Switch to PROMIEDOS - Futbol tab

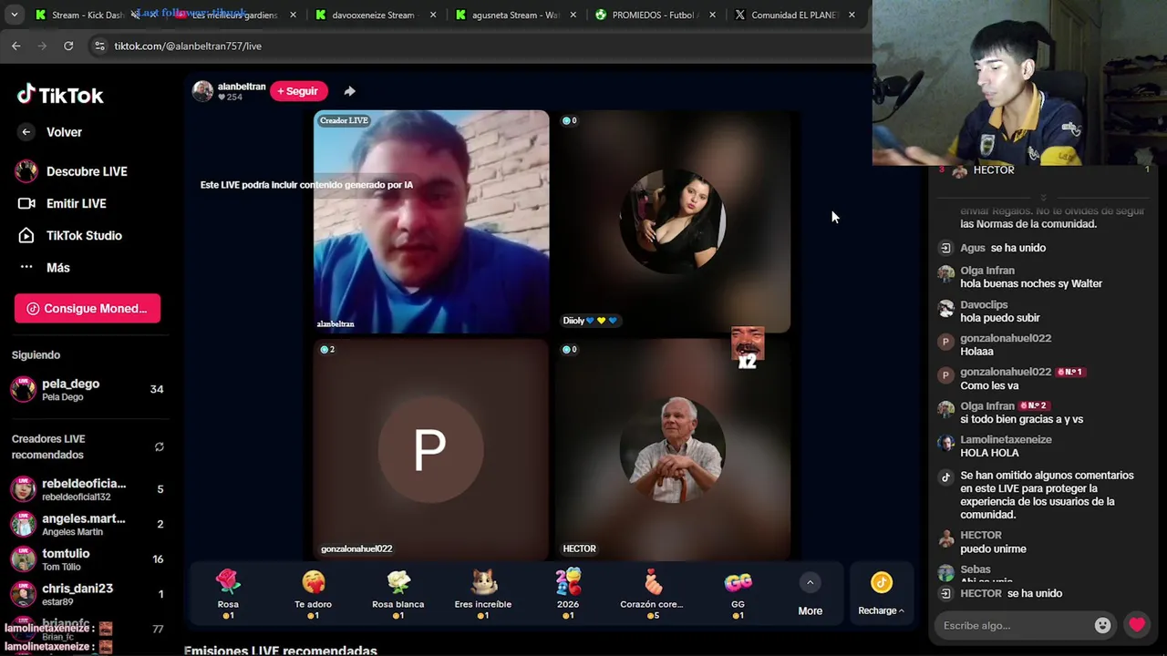654,15
